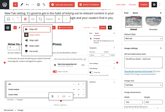The image size is (165, 112).
Task: Switch to the Block tab in the sidebar
Action: (x=135, y=13)
